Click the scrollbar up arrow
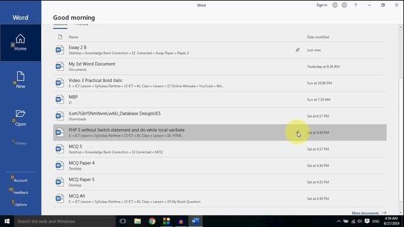The width and height of the screenshot is (404, 227). click(401, 27)
